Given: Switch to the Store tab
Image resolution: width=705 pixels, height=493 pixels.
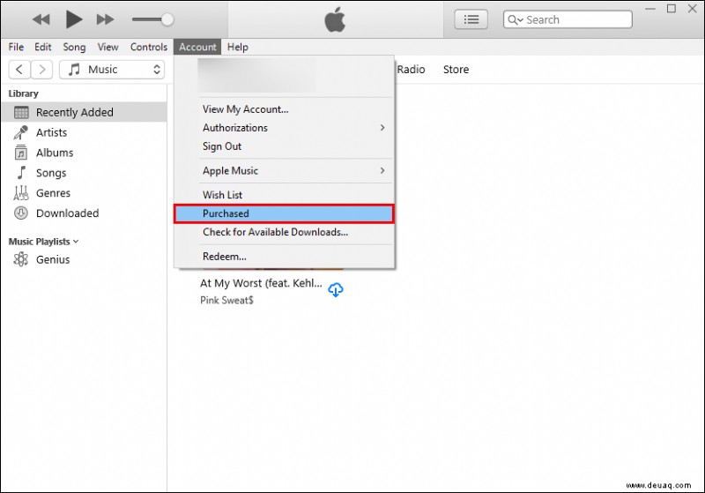Looking at the screenshot, I should click(456, 70).
